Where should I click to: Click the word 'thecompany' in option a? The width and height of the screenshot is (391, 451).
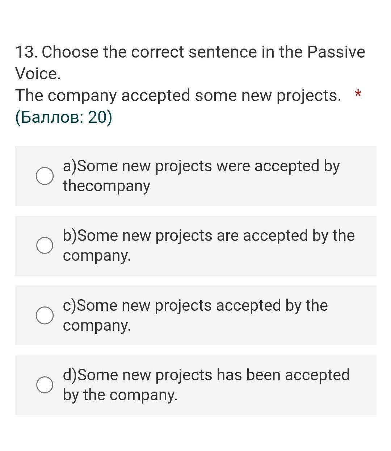106,186
